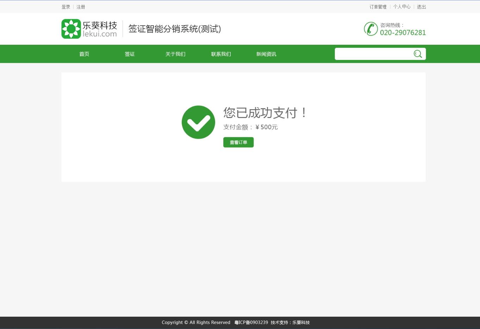Select the 首页 navigation menu item

point(84,54)
